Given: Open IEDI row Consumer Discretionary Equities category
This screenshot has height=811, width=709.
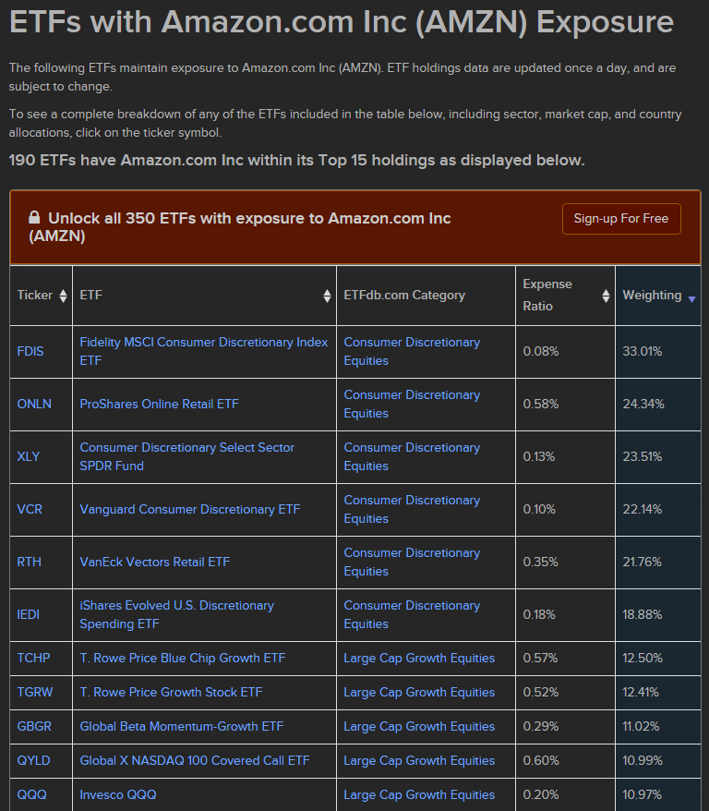Looking at the screenshot, I should [x=412, y=615].
